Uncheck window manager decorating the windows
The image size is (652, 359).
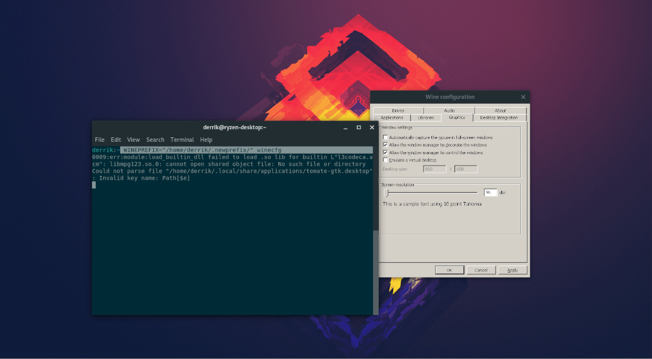[386, 145]
